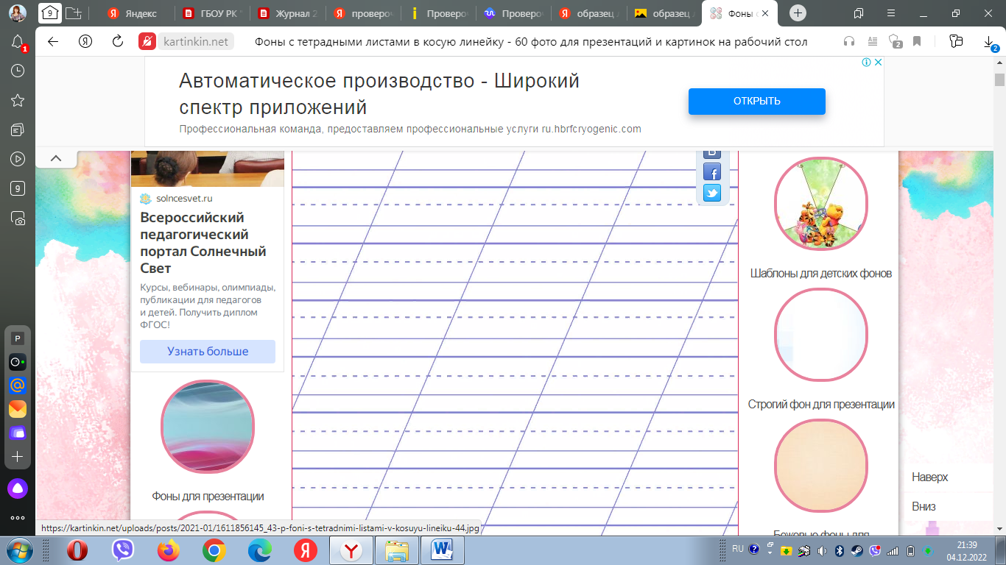Add a new app to the sidebar
This screenshot has width=1006, height=565.
click(x=18, y=456)
